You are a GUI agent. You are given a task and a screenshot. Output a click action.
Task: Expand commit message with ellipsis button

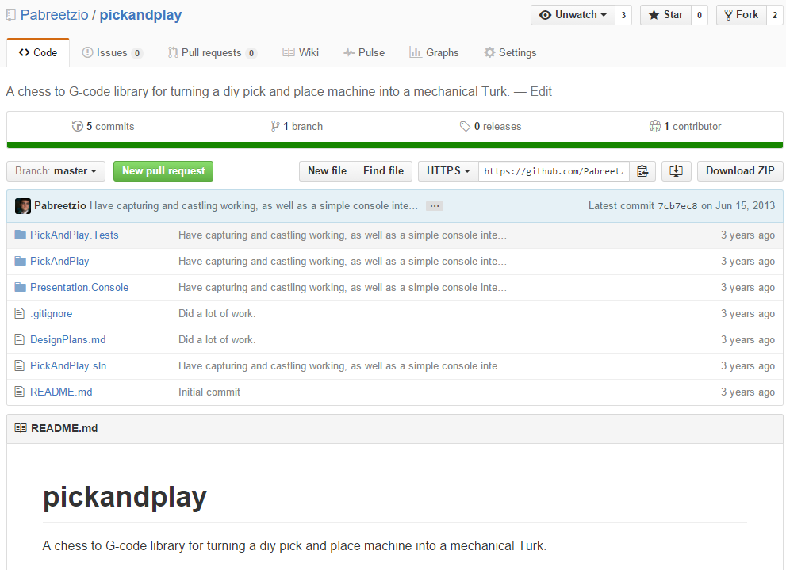coord(434,206)
